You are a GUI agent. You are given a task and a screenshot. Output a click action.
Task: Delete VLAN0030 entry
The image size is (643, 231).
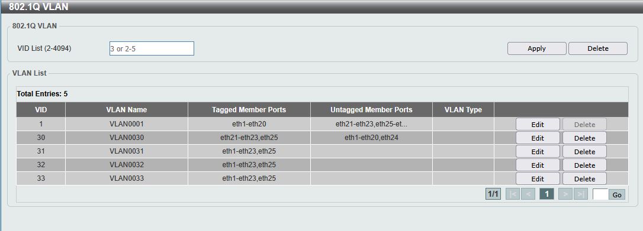(x=585, y=138)
